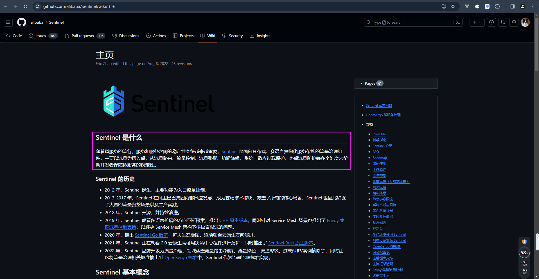Open the Insights tab
The image size is (539, 279).
(x=260, y=36)
